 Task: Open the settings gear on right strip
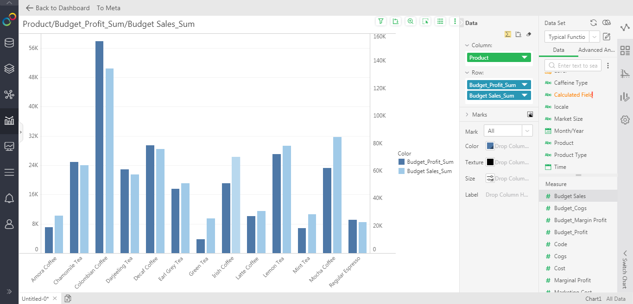pos(625,120)
